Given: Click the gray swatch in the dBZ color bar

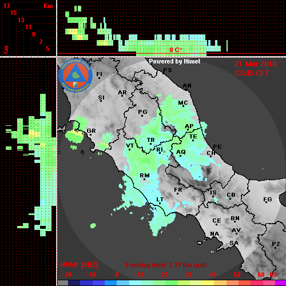Looking at the screenshot, I should coord(63,283).
